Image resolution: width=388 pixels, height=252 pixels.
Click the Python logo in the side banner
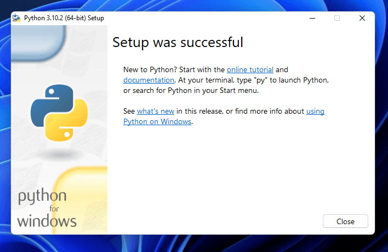coord(59,113)
